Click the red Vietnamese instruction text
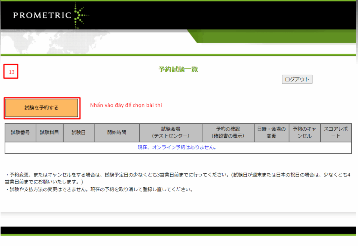358x246 pixels. tap(126, 105)
